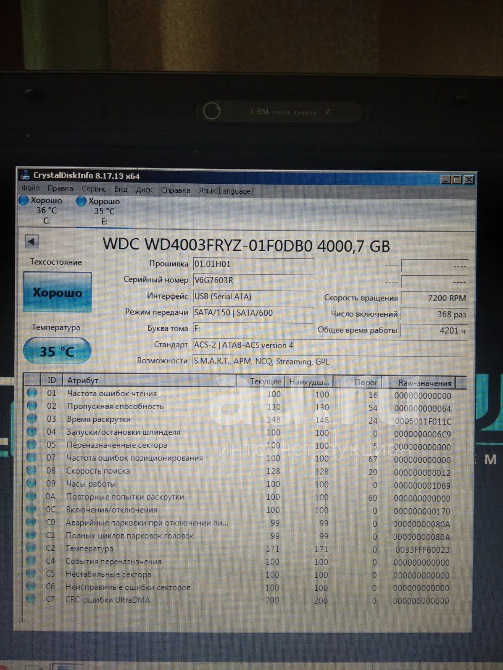Screen dimensions: 503x670
Task: Click status icon for C1 Полных циклов парковок
Action: (31, 535)
